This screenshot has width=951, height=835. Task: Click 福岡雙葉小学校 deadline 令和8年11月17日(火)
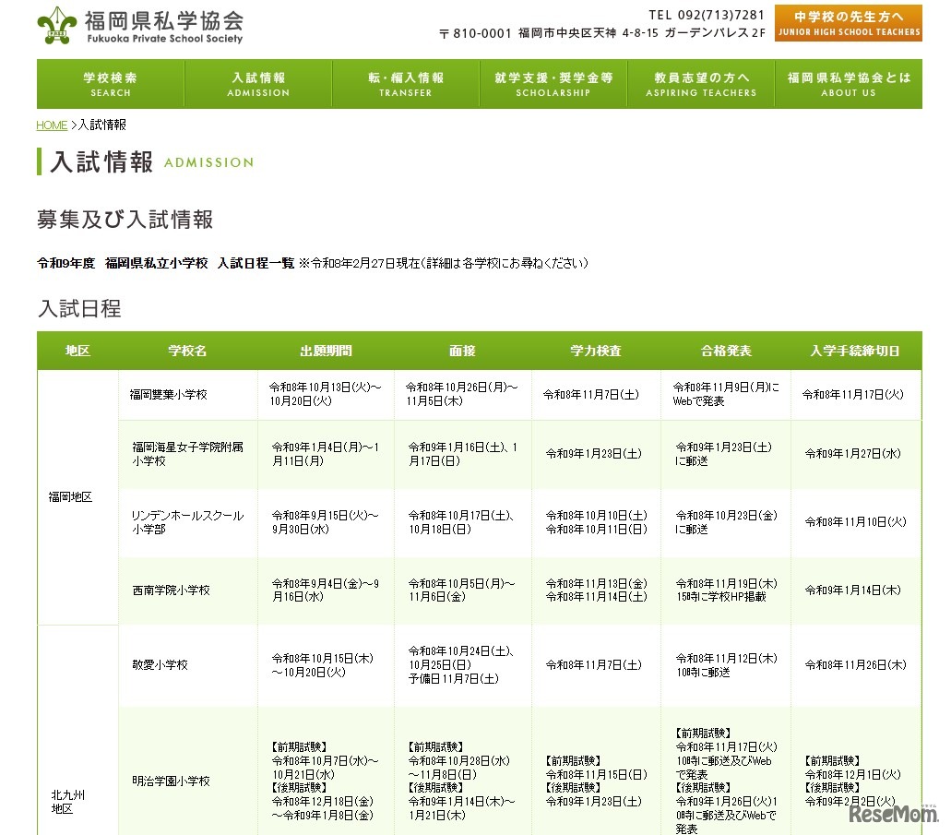(x=852, y=395)
